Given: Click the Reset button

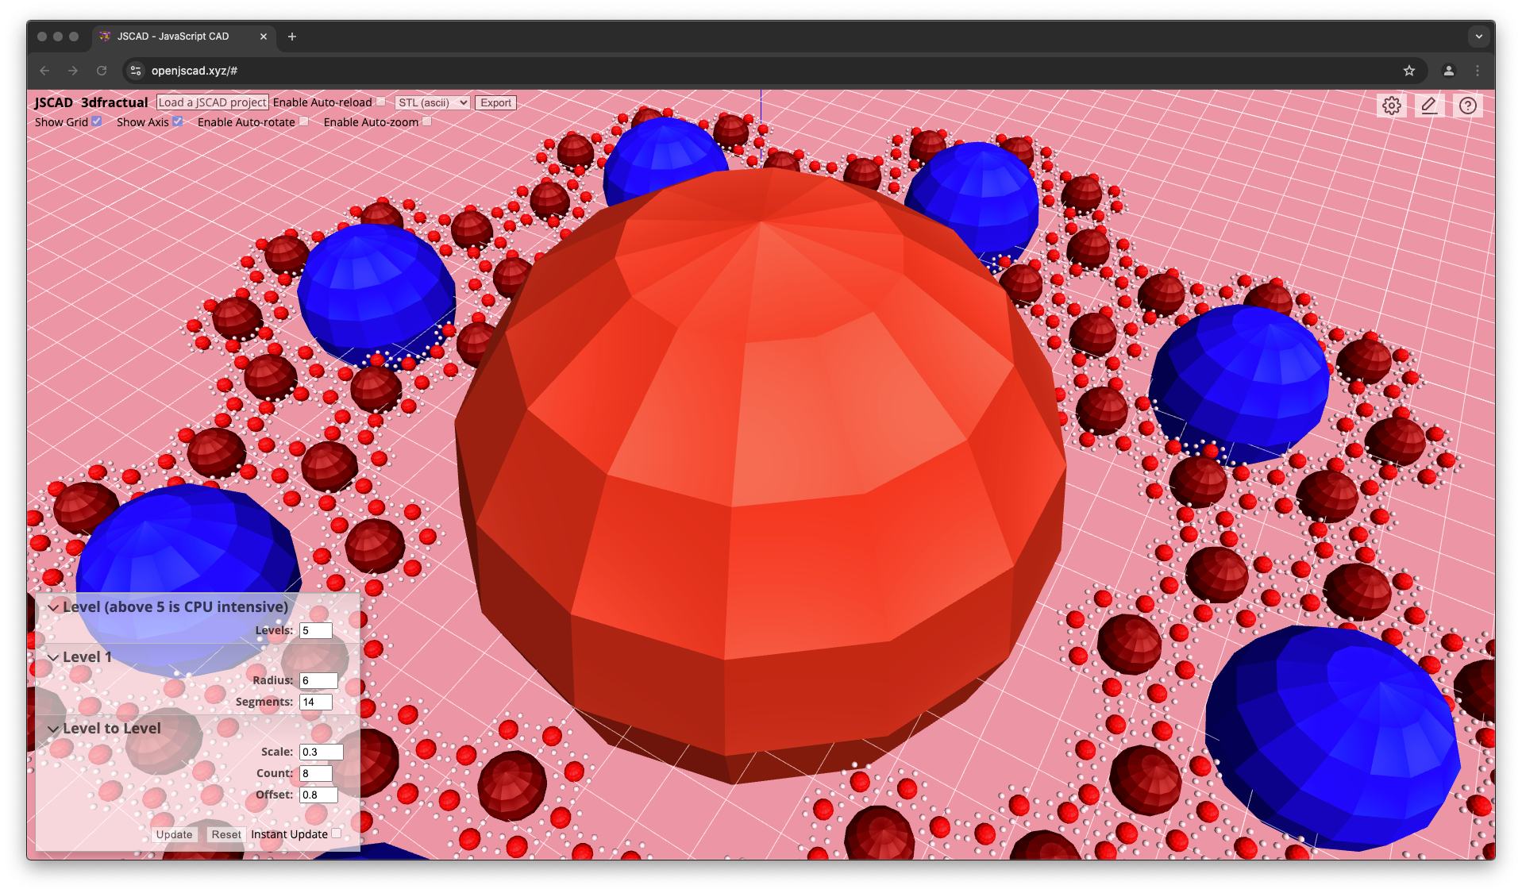Looking at the screenshot, I should point(225,834).
